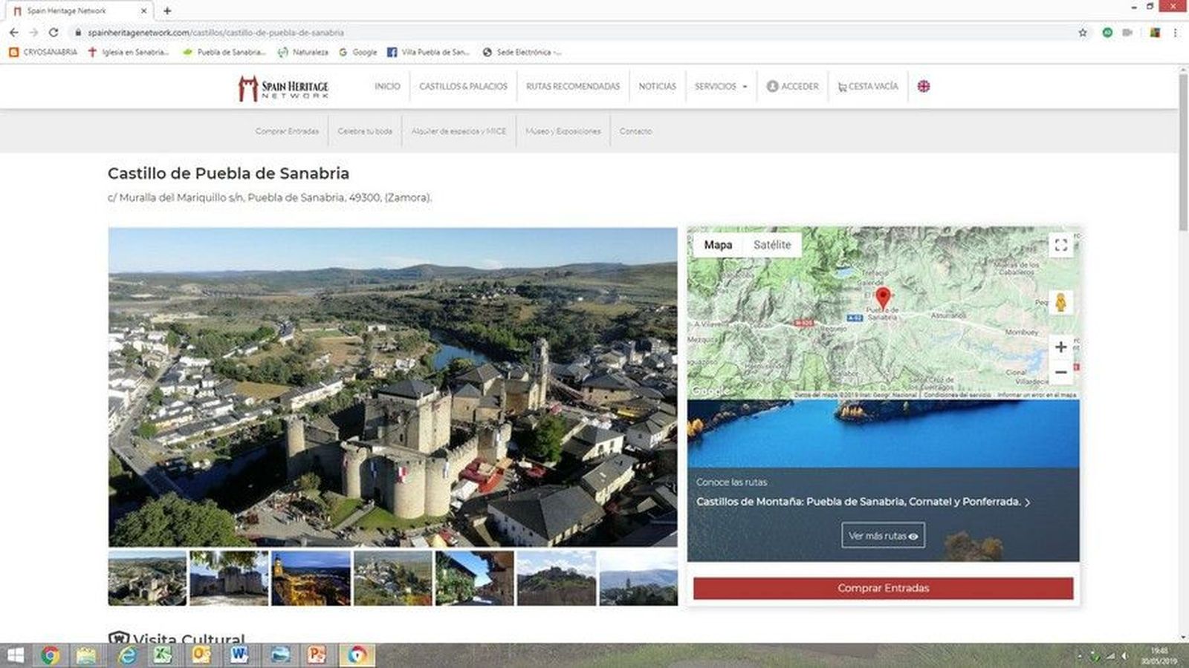Follow the Ver más rutas link
Viewport: 1189px width, 668px height.
click(883, 535)
